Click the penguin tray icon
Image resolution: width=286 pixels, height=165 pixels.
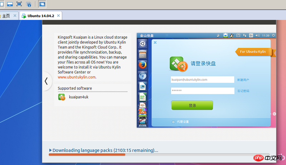(232, 35)
